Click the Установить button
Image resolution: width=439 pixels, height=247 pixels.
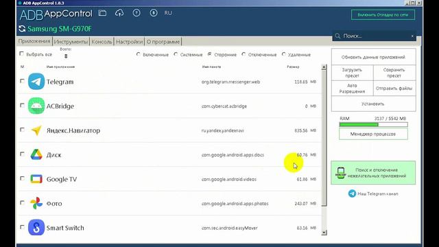(373, 104)
